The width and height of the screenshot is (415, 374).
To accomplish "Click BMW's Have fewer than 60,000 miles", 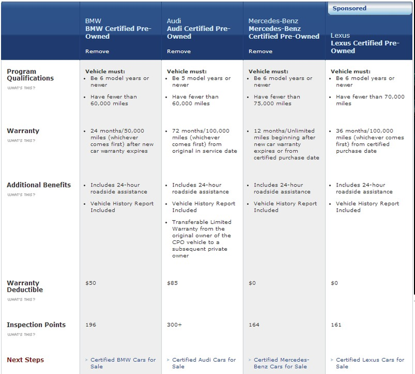I will point(114,100).
